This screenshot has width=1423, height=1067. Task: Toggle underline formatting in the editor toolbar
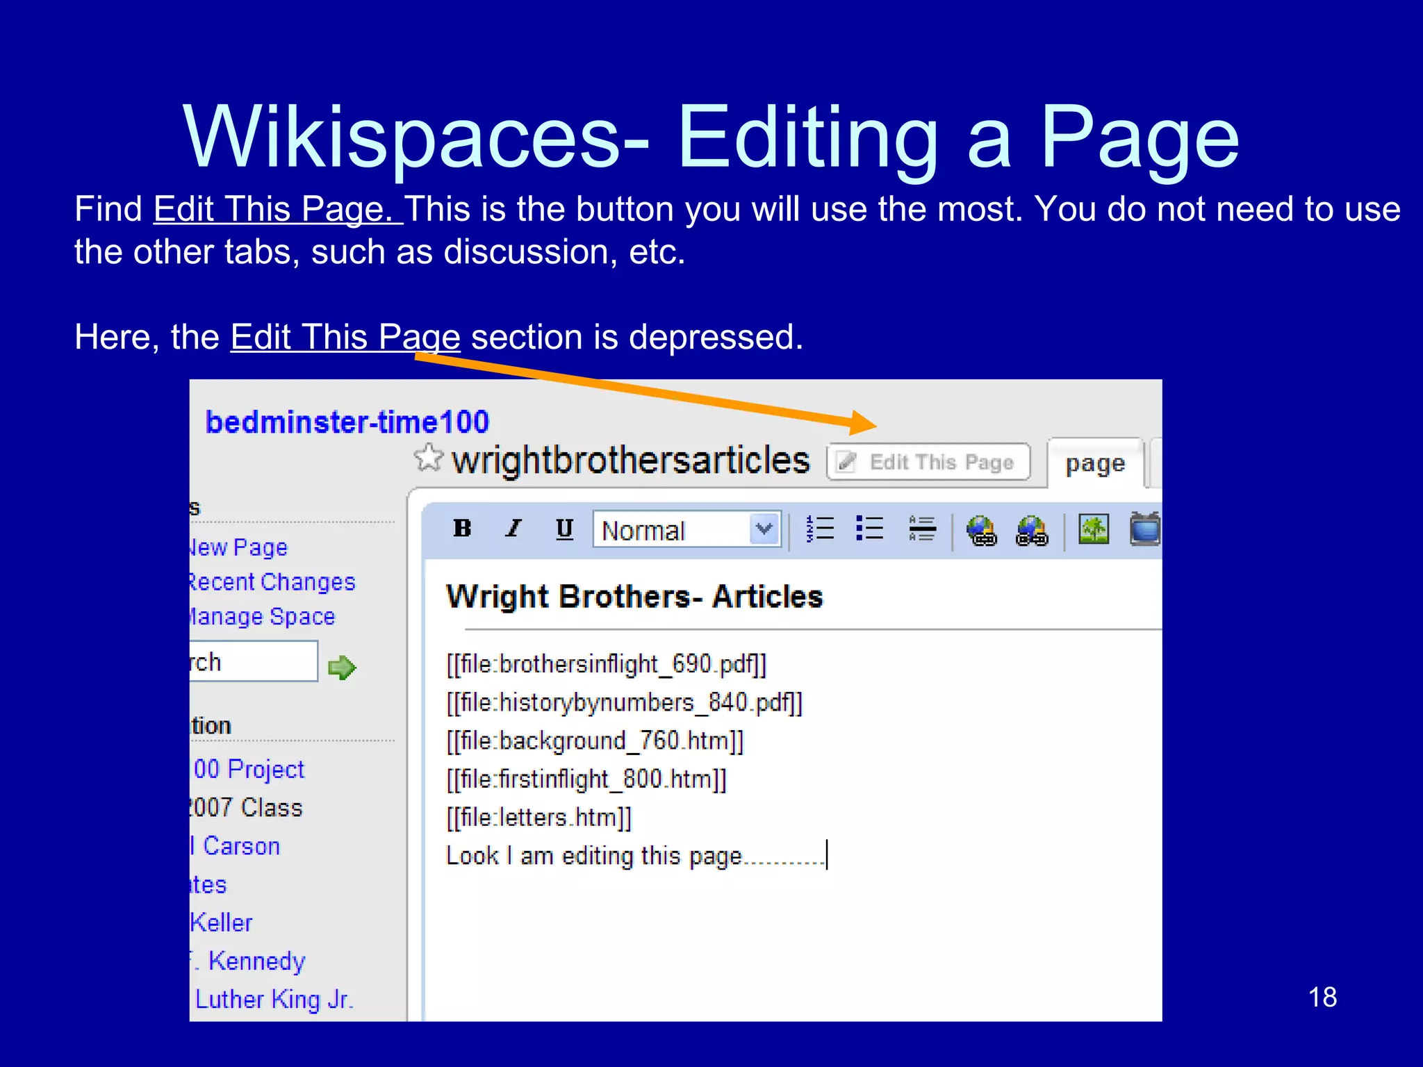tap(564, 529)
